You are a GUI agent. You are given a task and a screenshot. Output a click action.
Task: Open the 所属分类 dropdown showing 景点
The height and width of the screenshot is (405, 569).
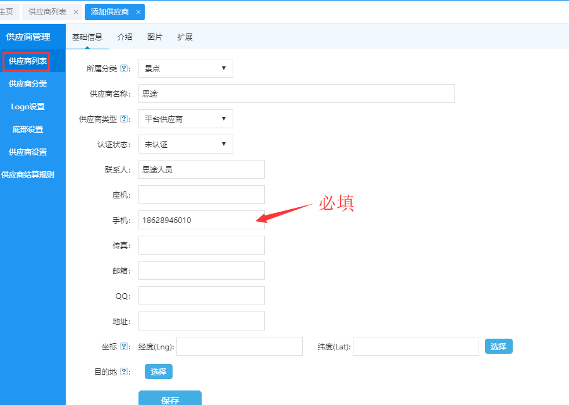[185, 68]
